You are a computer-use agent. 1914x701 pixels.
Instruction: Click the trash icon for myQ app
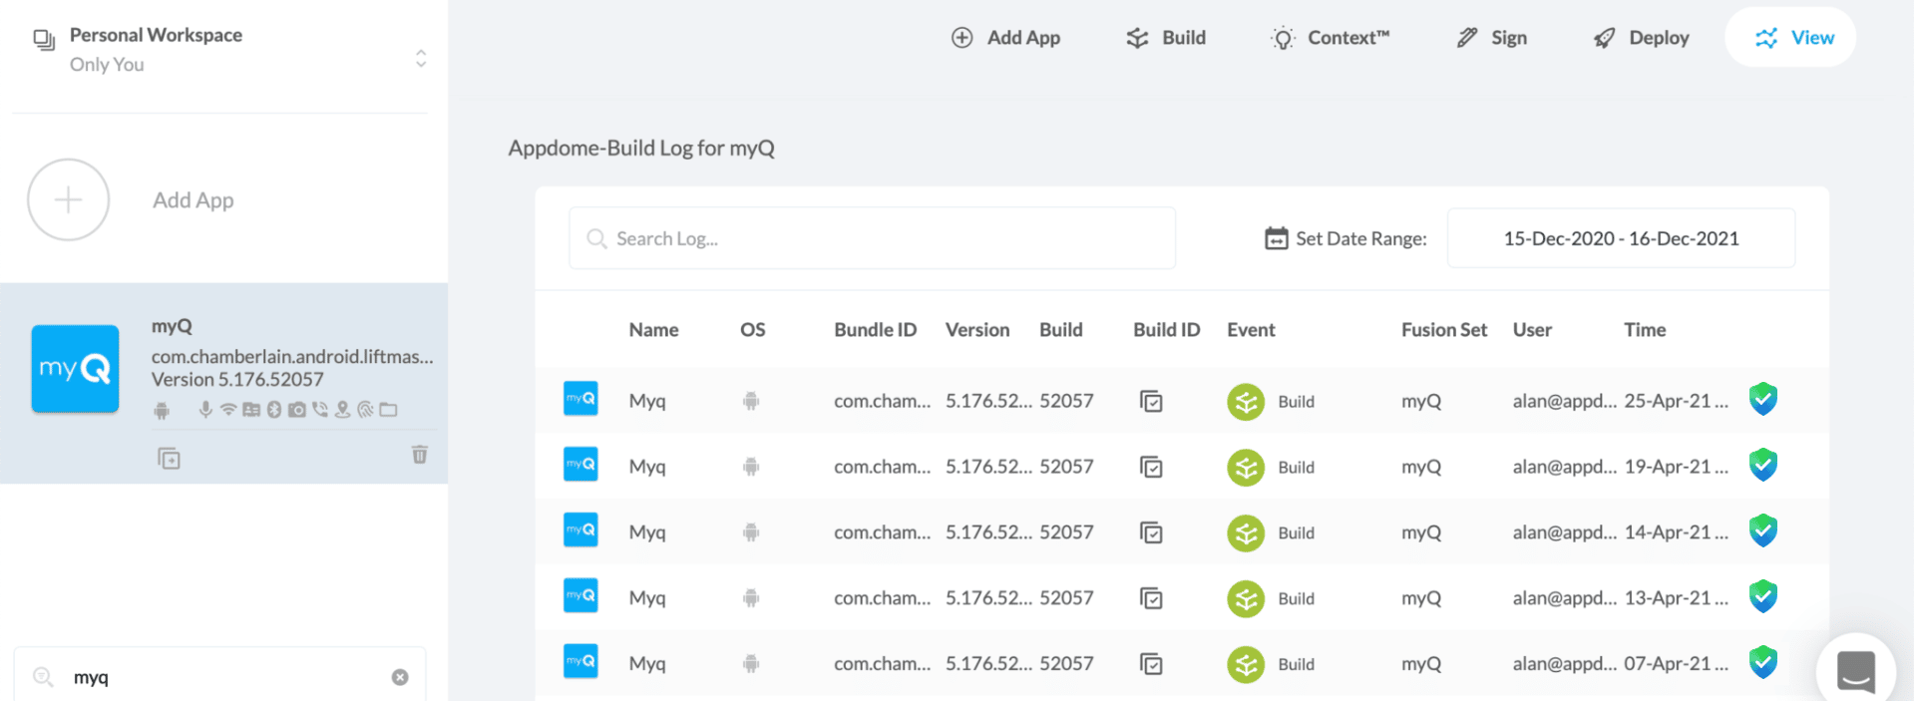pos(420,455)
